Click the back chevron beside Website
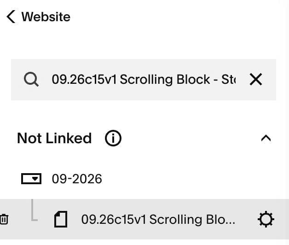Screen dimensions: 289x245 coord(11,17)
